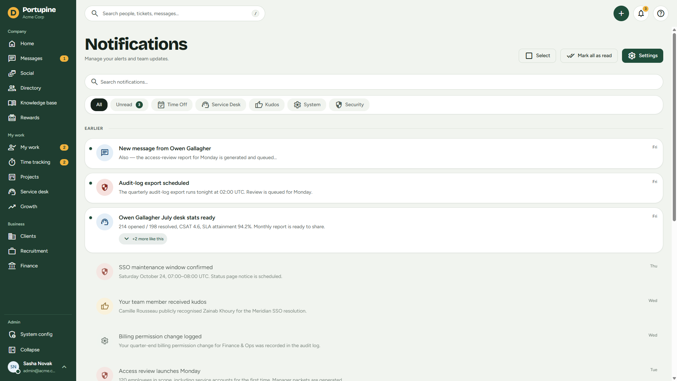Open the help question mark icon
The width and height of the screenshot is (677, 381).
pos(661,13)
